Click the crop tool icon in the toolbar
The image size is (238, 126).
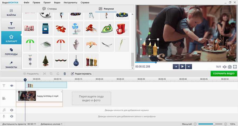point(51,73)
